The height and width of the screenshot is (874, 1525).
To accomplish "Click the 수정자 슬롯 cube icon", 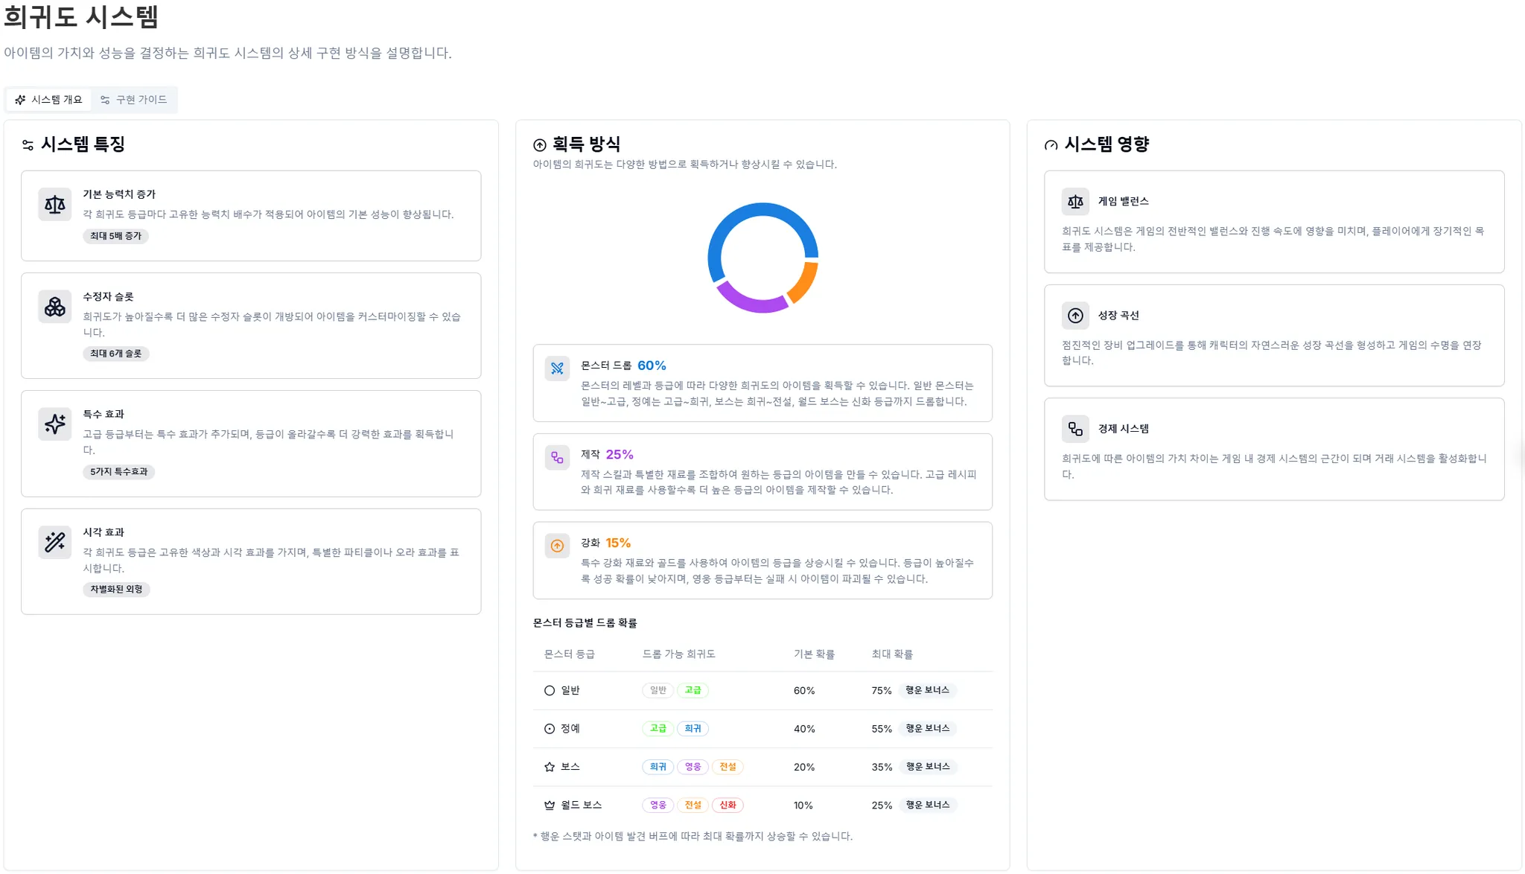I will [54, 306].
